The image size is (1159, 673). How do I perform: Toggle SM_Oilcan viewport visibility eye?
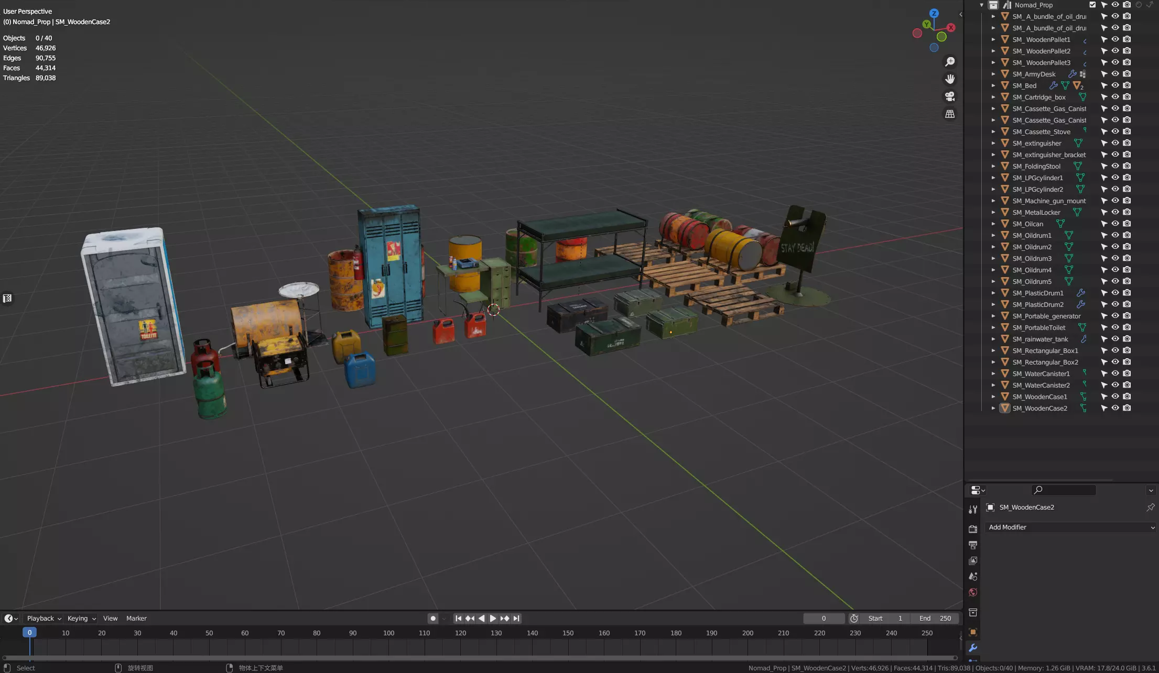(x=1115, y=224)
